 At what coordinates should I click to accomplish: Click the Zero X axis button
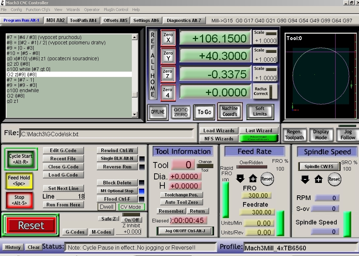click(168, 38)
